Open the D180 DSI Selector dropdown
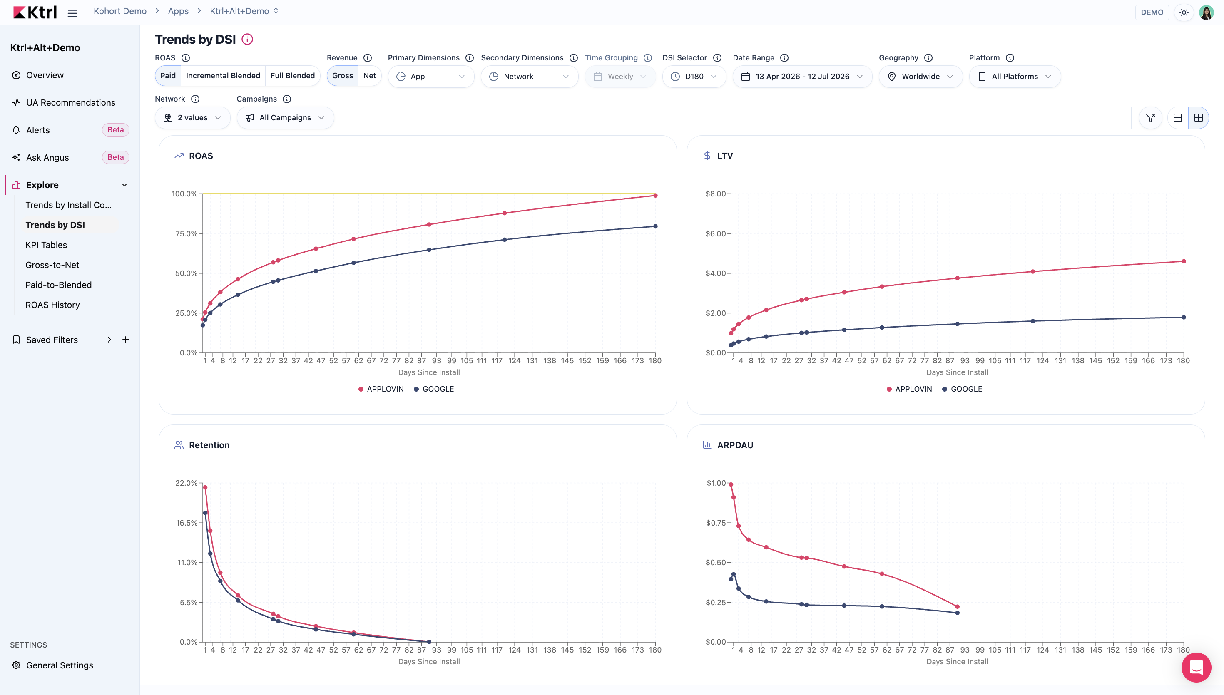 pyautogui.click(x=694, y=77)
